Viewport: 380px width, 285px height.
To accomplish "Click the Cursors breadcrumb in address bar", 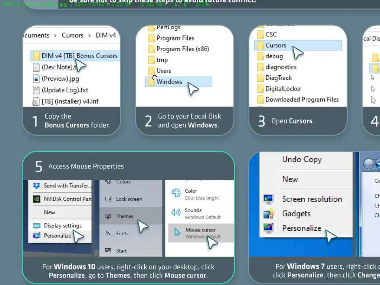I will click(x=72, y=35).
